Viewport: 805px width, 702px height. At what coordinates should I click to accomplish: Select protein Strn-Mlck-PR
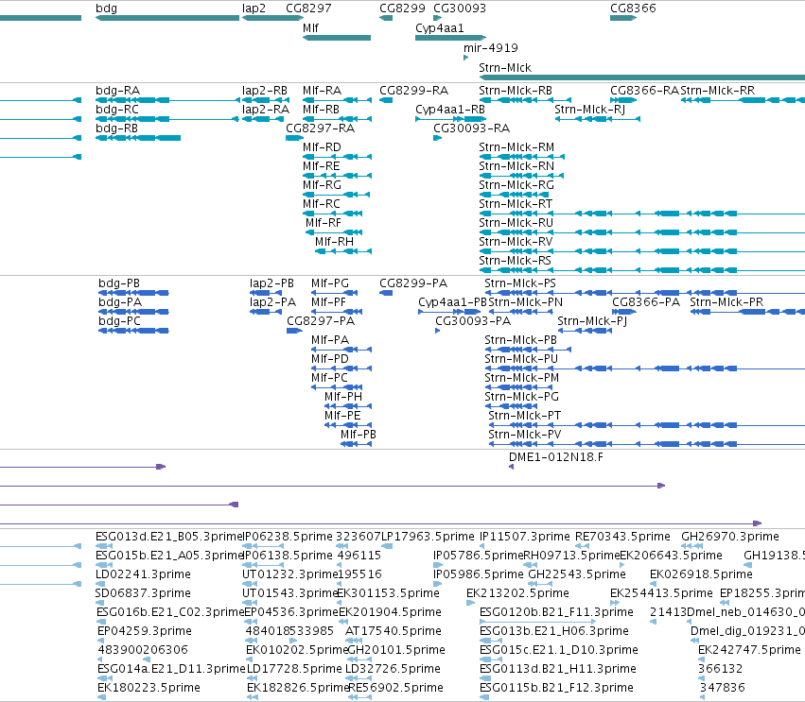(726, 302)
